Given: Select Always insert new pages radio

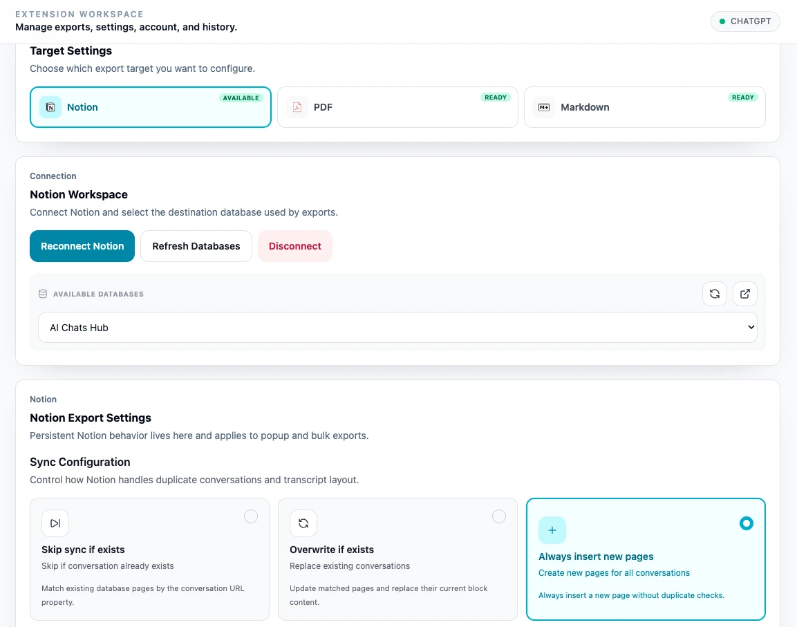Looking at the screenshot, I should point(746,523).
